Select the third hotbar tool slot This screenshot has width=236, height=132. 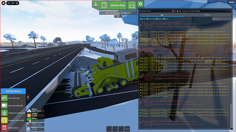point(121,129)
